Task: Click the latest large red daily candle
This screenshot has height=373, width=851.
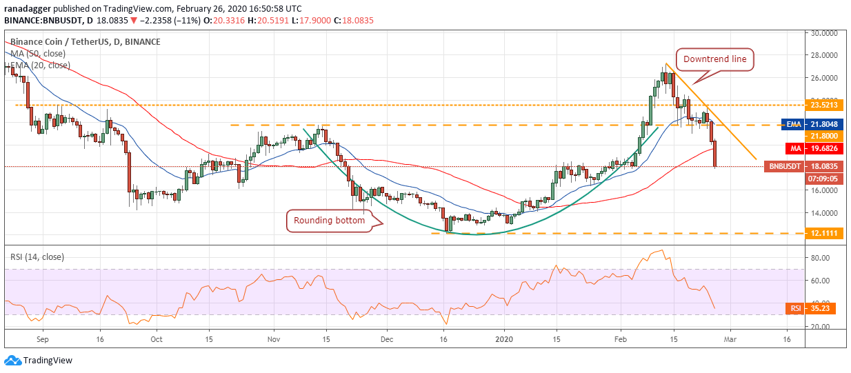Action: (715, 153)
